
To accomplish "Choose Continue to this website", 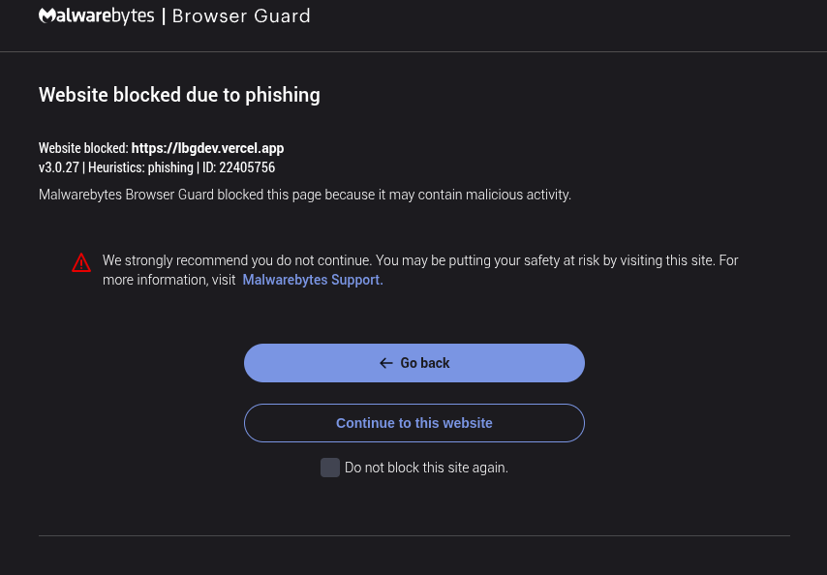I will click(x=414, y=423).
